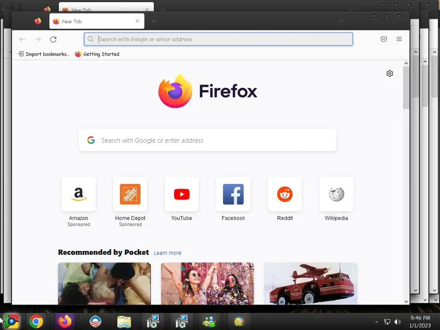
Task: Focus the page's central Google search box
Action: [208, 141]
